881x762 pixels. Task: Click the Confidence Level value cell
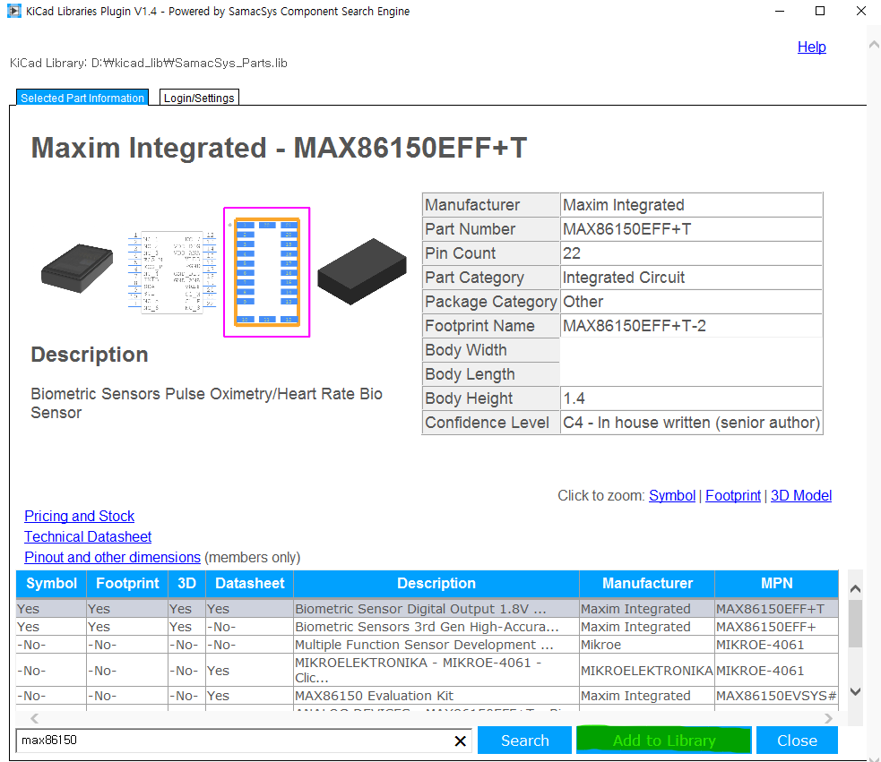691,423
